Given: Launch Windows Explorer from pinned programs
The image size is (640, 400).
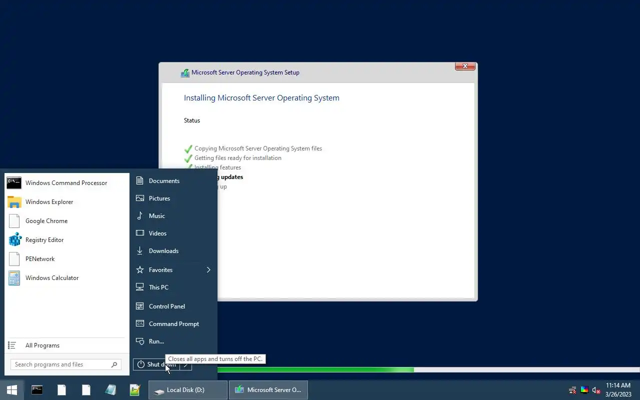Looking at the screenshot, I should click(67, 202).
